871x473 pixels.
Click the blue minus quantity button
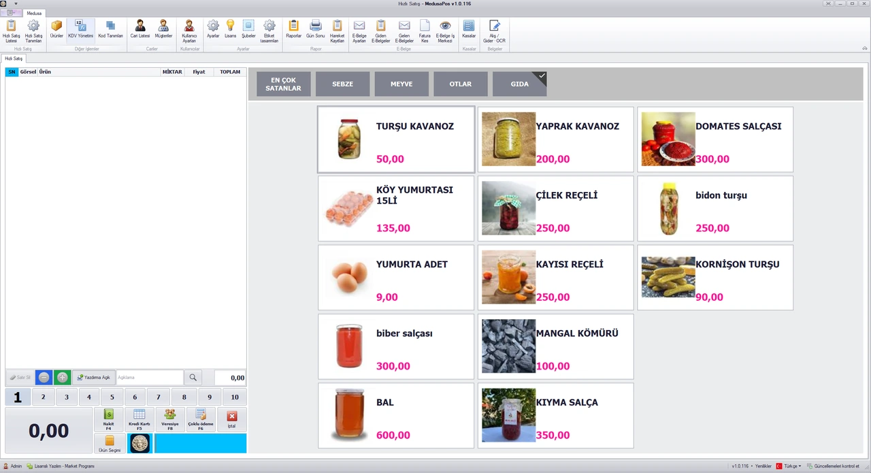[x=44, y=377]
